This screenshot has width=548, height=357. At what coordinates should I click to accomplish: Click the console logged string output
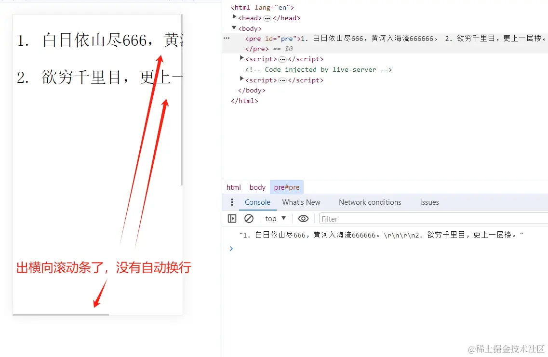pos(381,235)
